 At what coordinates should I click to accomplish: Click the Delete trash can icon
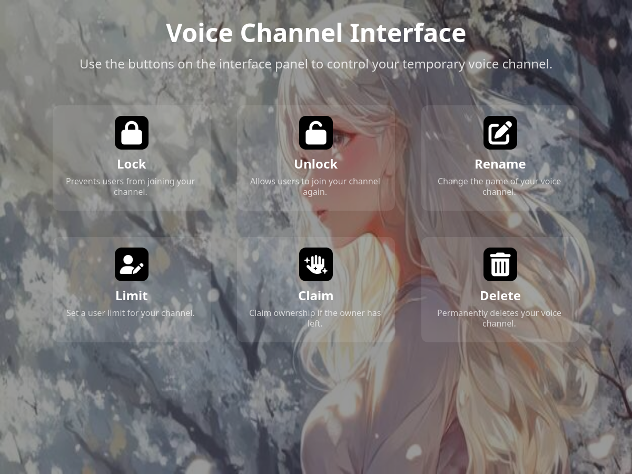tap(500, 264)
